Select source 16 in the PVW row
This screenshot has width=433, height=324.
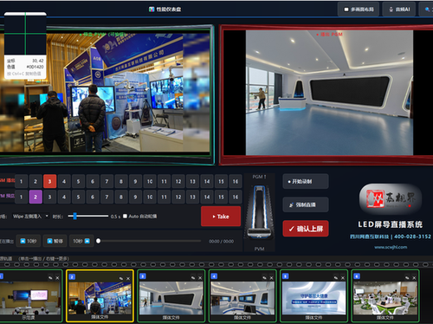tap(236, 197)
